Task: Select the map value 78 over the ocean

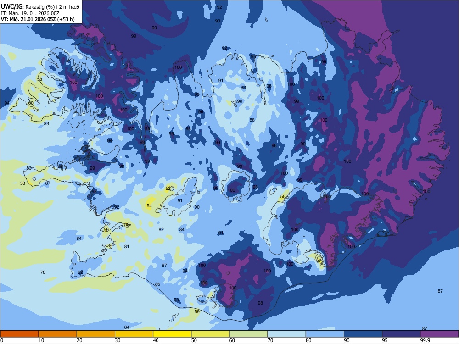Action: 43,272
